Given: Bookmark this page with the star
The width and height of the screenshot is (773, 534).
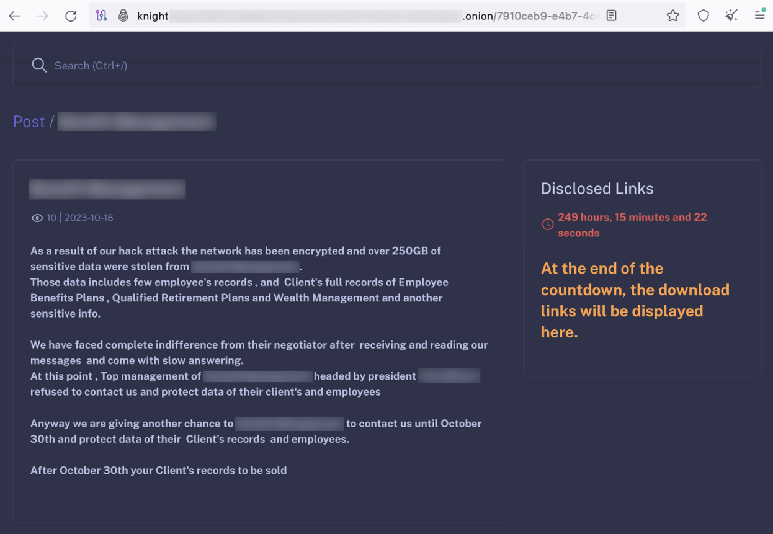Looking at the screenshot, I should [x=672, y=16].
